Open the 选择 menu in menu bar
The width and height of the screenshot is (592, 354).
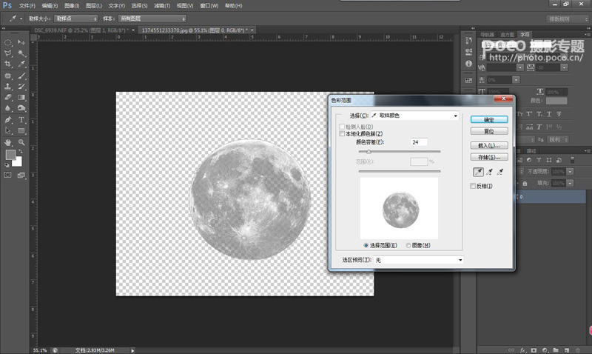point(139,6)
